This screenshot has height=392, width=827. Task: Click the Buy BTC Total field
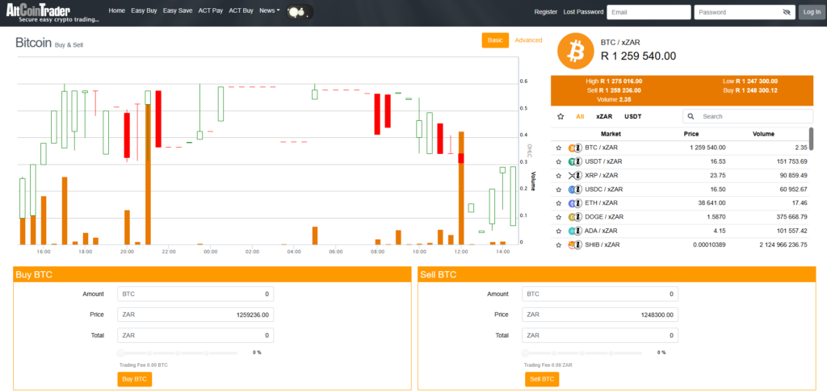(x=195, y=335)
